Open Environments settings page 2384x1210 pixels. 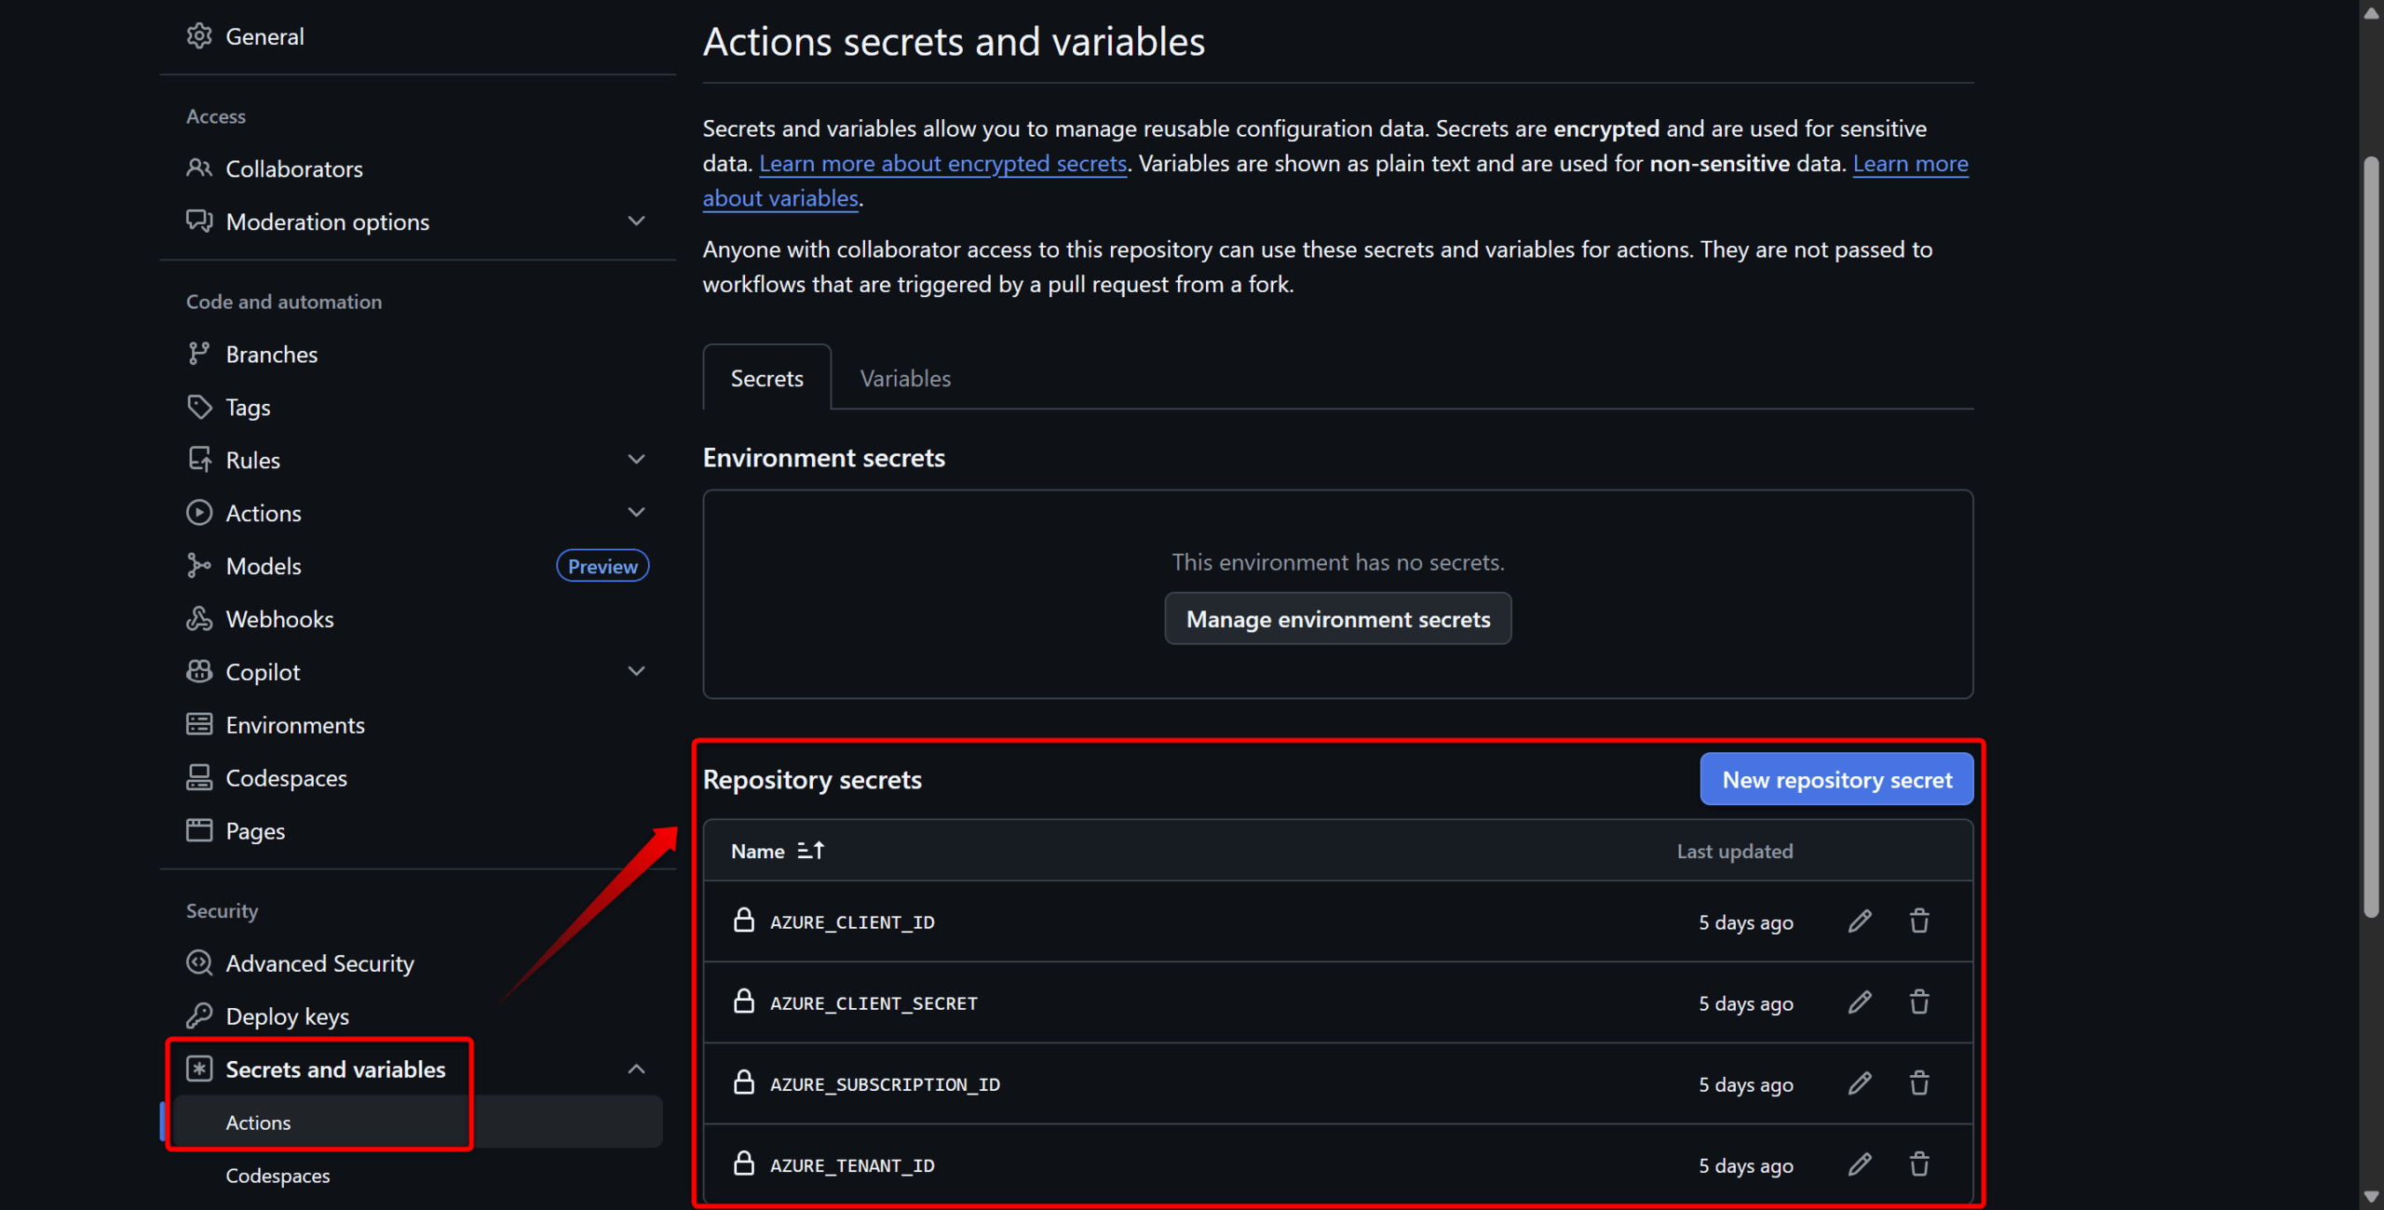294,725
